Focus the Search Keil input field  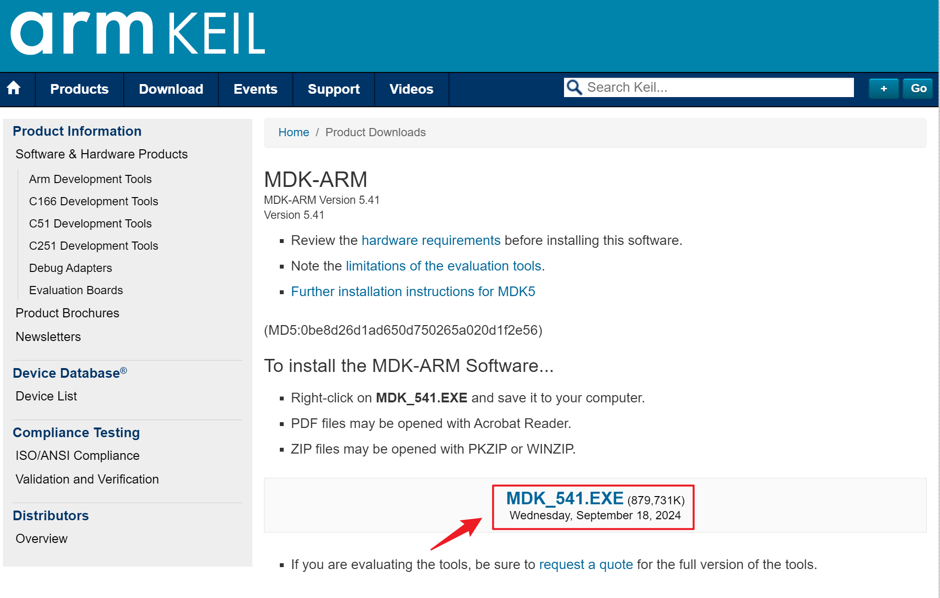715,87
